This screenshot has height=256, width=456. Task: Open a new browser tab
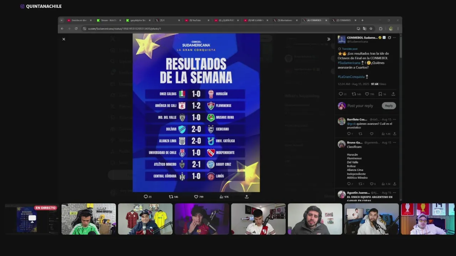362,20
